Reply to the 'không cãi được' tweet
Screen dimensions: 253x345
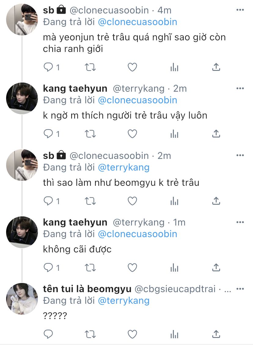[x=49, y=268]
